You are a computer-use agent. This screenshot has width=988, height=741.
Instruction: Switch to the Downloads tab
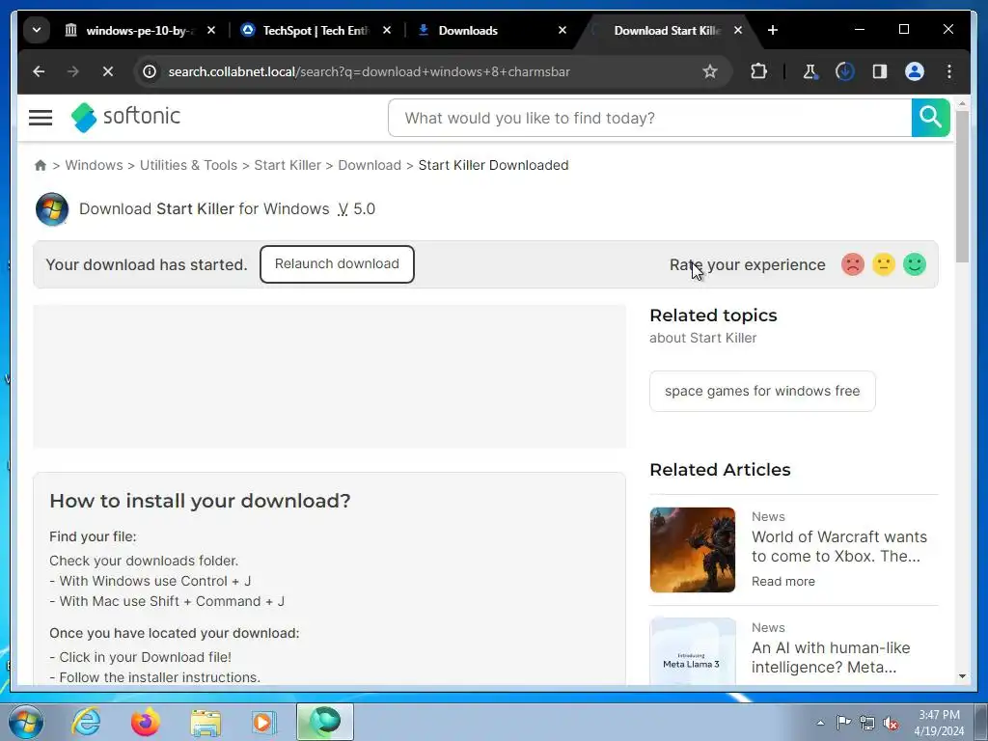(x=468, y=30)
